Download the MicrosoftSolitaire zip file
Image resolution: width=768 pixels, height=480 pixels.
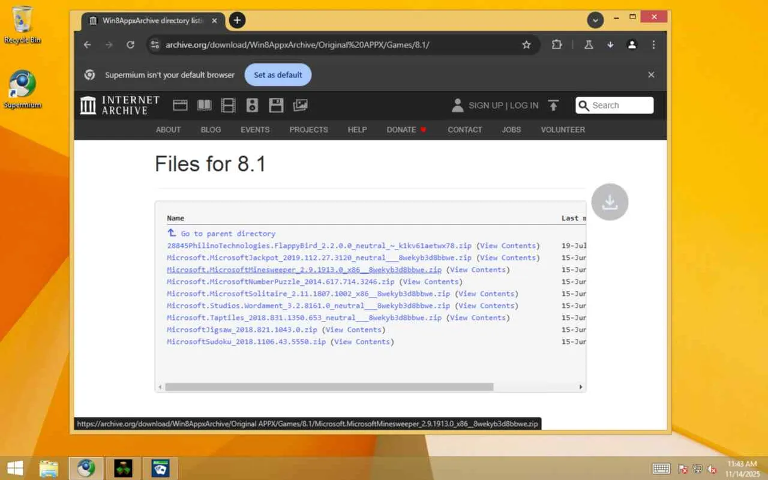308,293
